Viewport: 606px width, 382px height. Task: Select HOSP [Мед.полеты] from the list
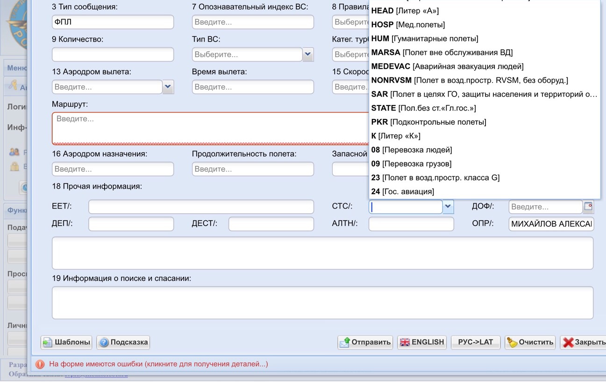pos(408,25)
